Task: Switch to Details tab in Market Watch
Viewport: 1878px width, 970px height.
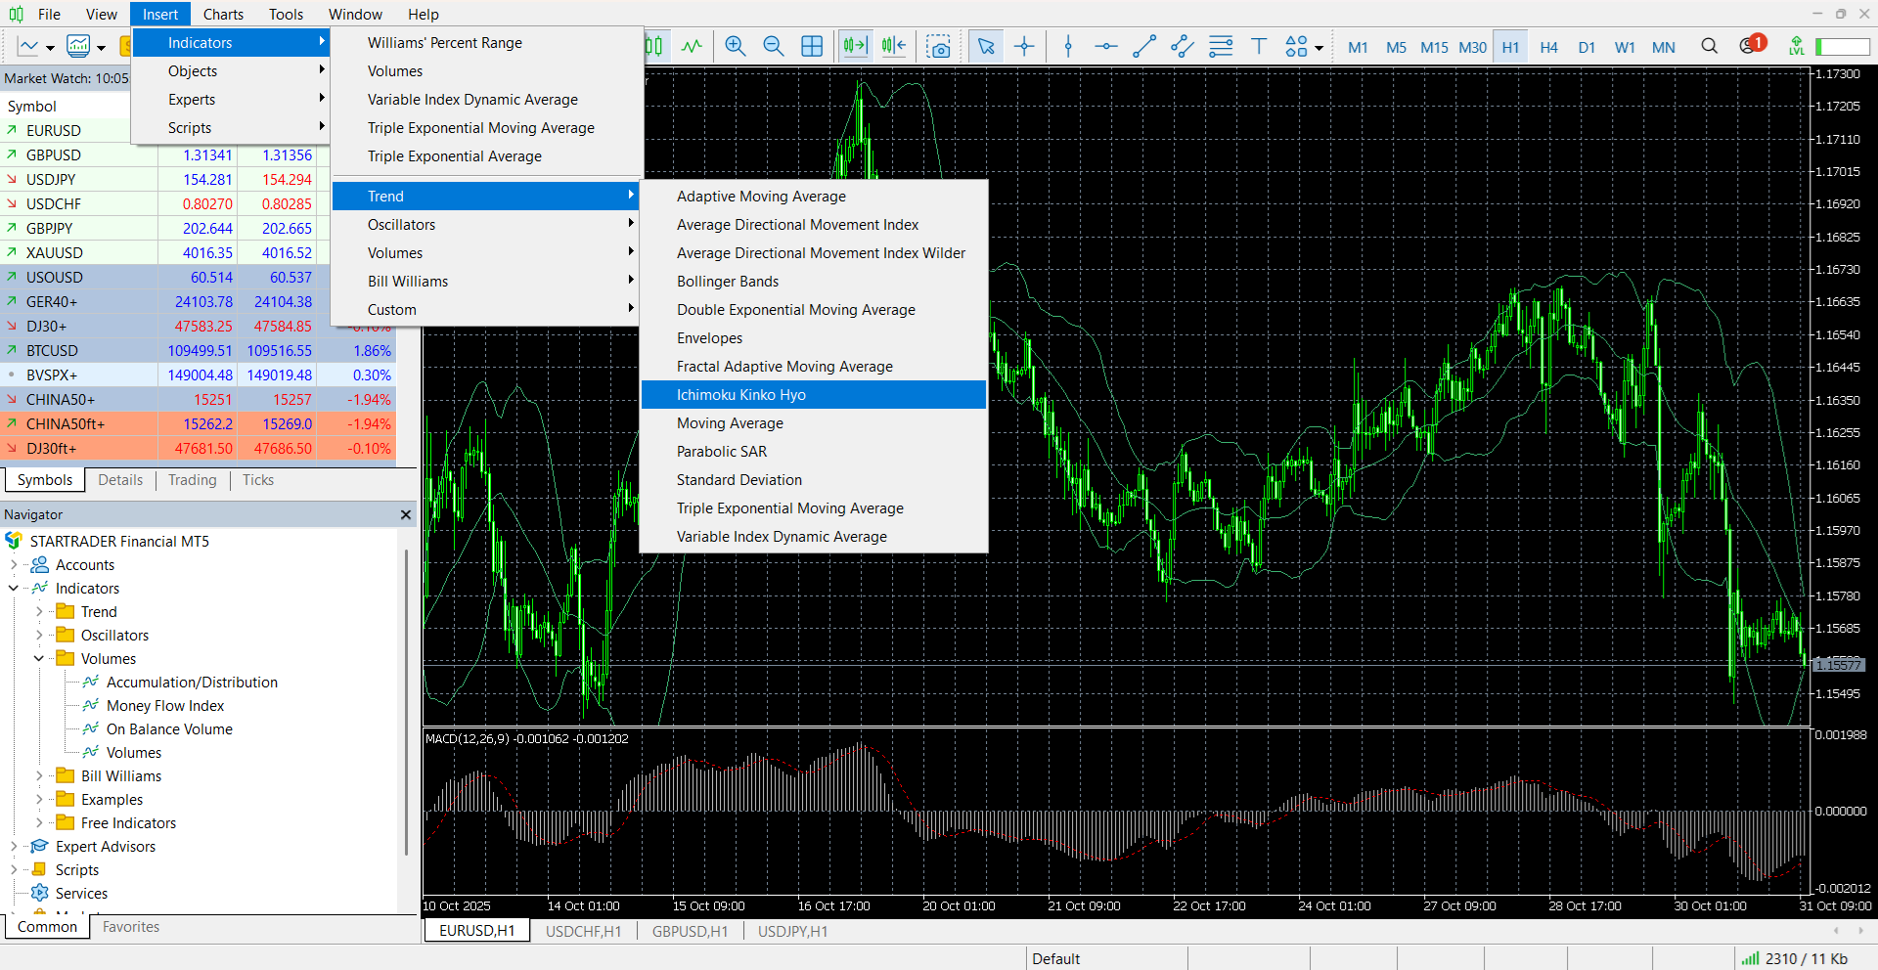Action: click(120, 480)
